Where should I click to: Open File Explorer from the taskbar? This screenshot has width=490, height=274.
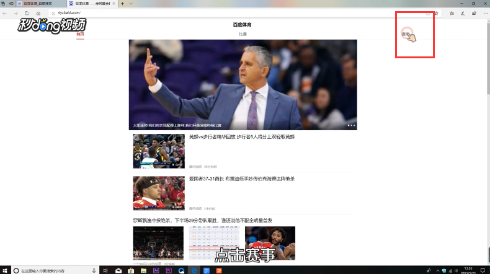click(x=143, y=270)
